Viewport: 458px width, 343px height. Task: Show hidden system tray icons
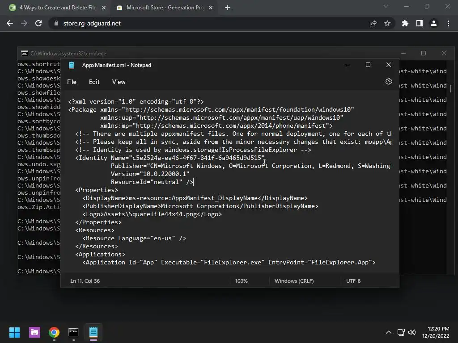click(x=389, y=332)
